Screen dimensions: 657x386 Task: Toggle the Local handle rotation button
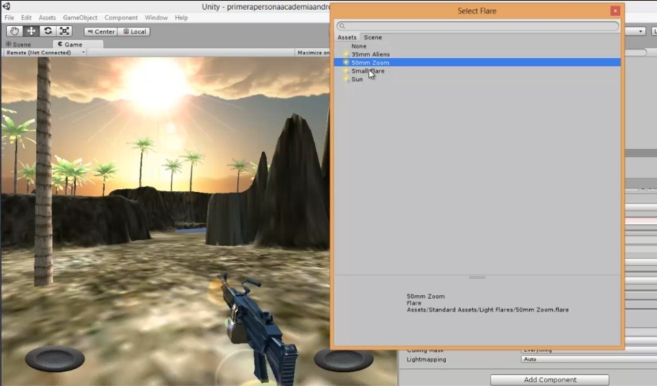134,31
